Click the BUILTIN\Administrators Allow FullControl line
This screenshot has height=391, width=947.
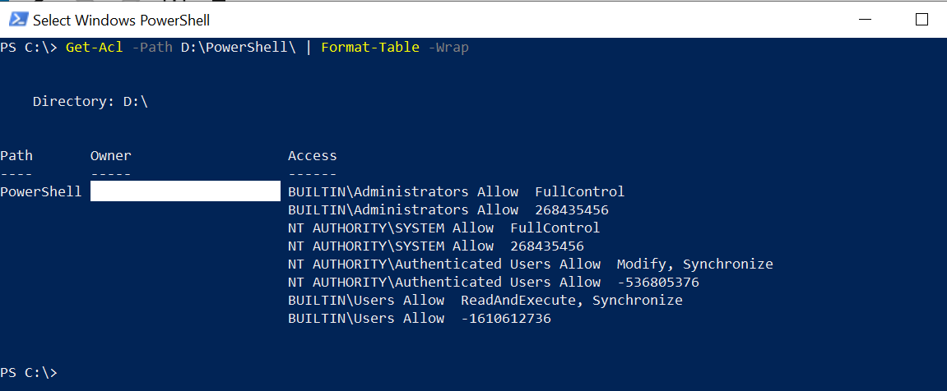[x=456, y=192]
